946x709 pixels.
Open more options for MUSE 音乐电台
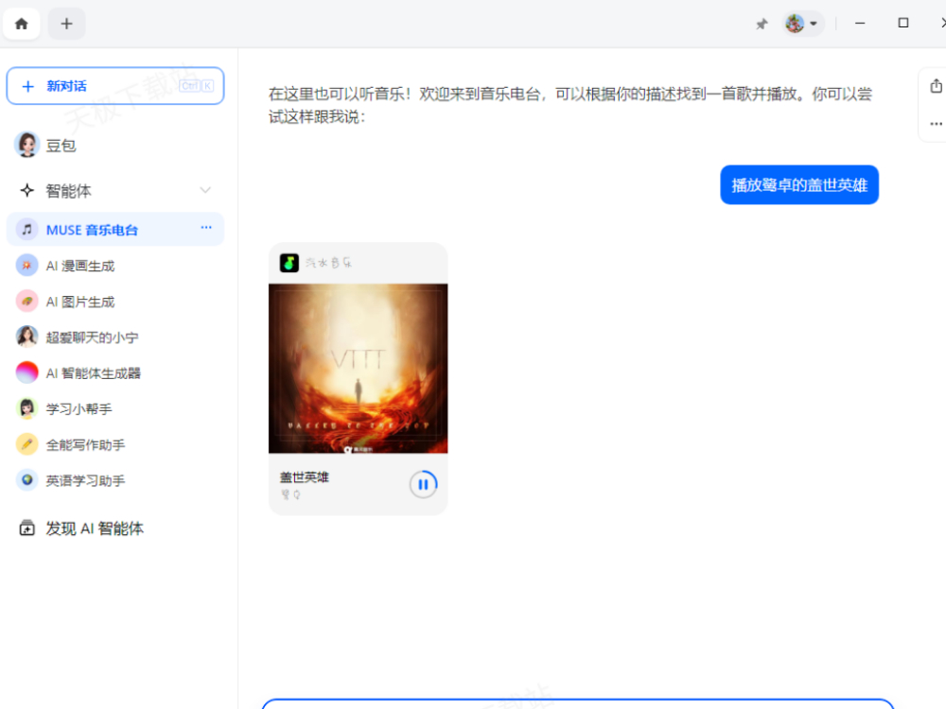pyautogui.click(x=206, y=228)
